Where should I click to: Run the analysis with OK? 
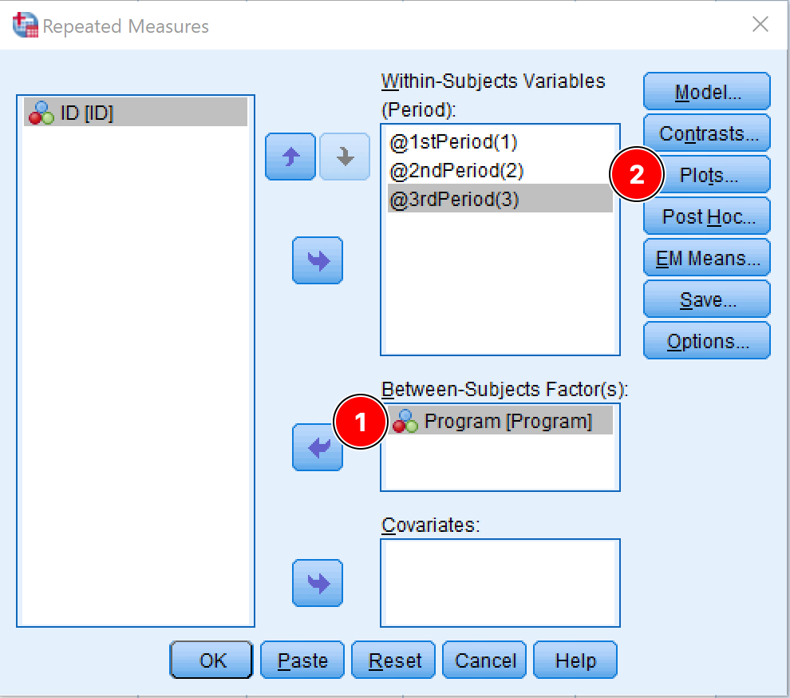(211, 660)
